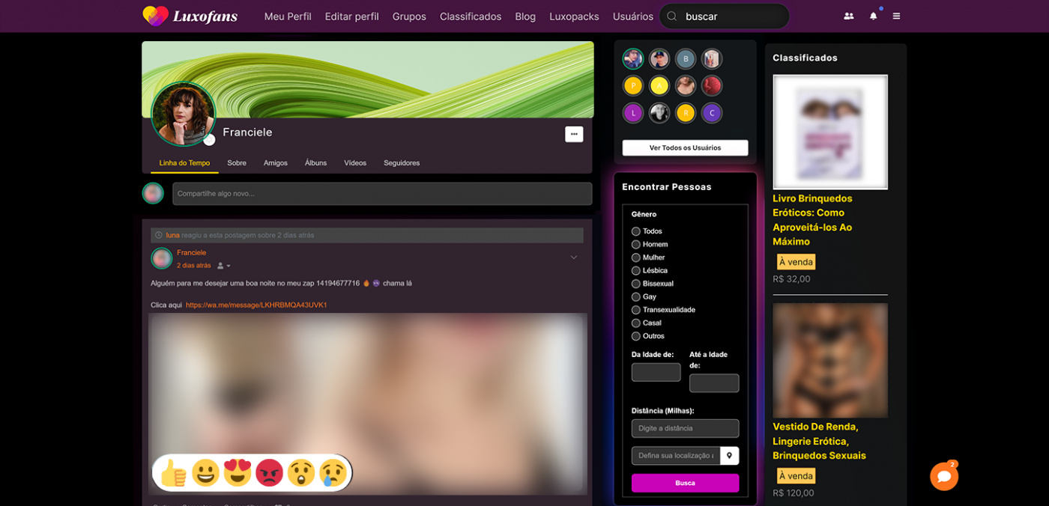Open the book classified thumbnail
Screen dimensions: 1049x506
(830, 132)
